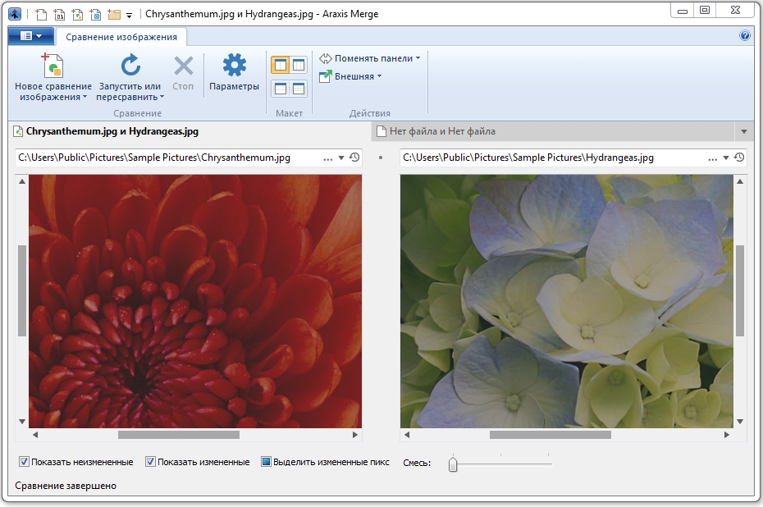Click right pane horizontal scroll right arrow

tap(727, 435)
